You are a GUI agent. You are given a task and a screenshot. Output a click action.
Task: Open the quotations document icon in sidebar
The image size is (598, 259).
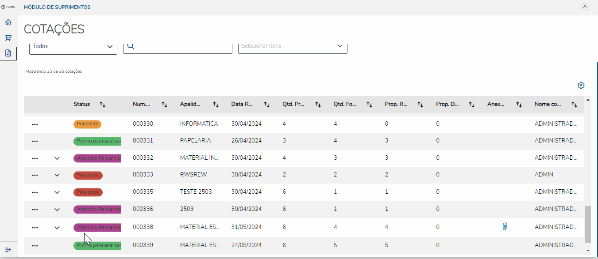pyautogui.click(x=8, y=53)
